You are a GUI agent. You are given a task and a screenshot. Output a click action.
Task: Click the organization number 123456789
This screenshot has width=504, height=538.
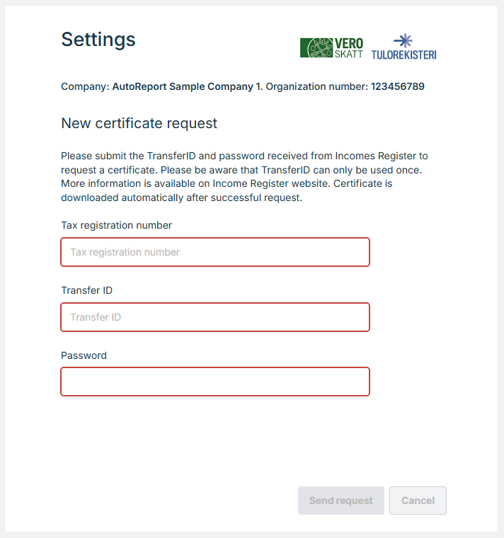(x=397, y=87)
